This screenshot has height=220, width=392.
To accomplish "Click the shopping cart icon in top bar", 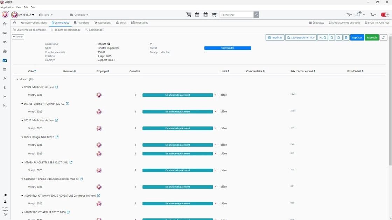I will click(x=189, y=15).
